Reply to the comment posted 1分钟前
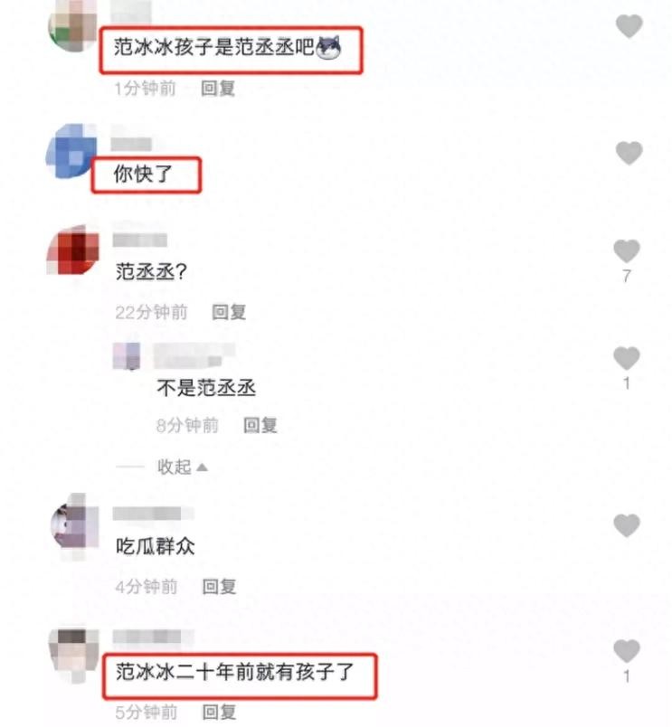This screenshot has width=672, height=727. [x=218, y=88]
